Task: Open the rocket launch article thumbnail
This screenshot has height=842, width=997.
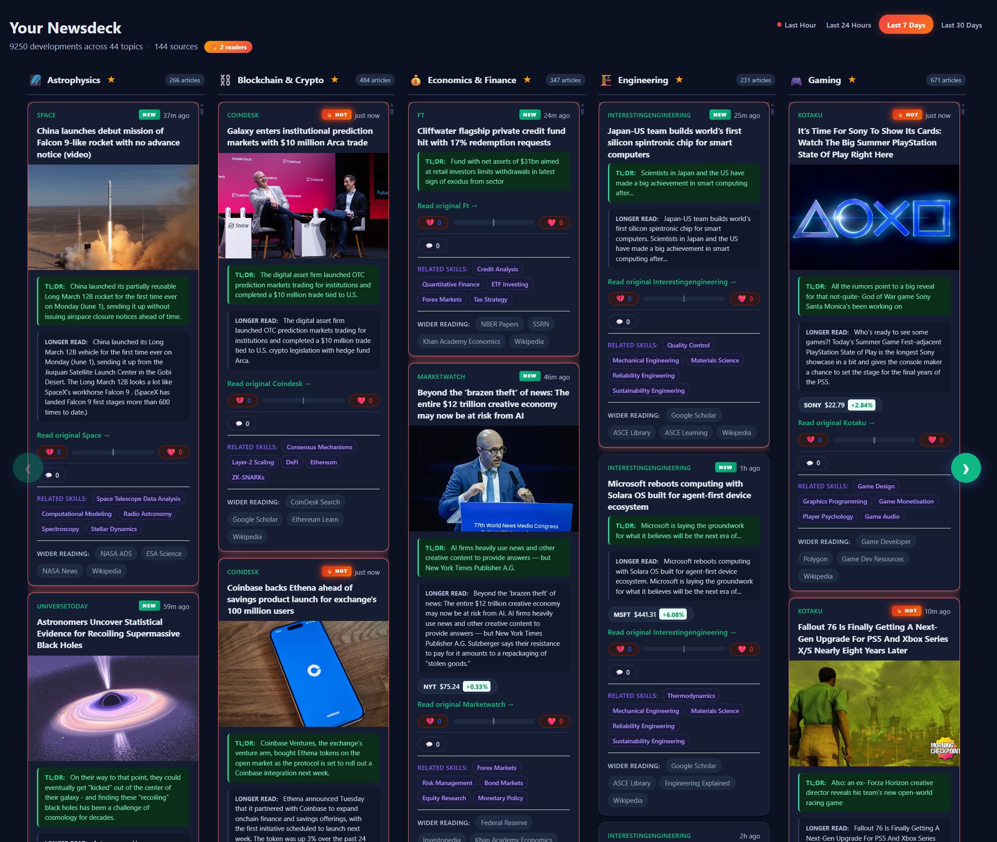Action: [113, 217]
